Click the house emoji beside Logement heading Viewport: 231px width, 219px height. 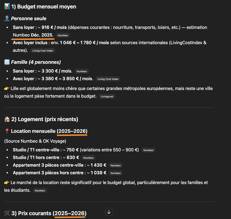coord(7,119)
